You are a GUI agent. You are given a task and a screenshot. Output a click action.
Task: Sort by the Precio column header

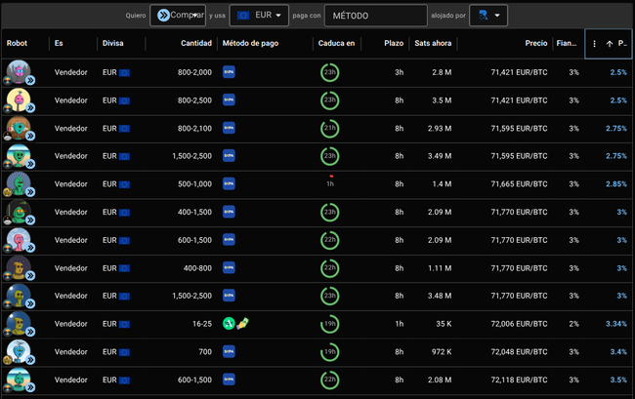click(536, 43)
